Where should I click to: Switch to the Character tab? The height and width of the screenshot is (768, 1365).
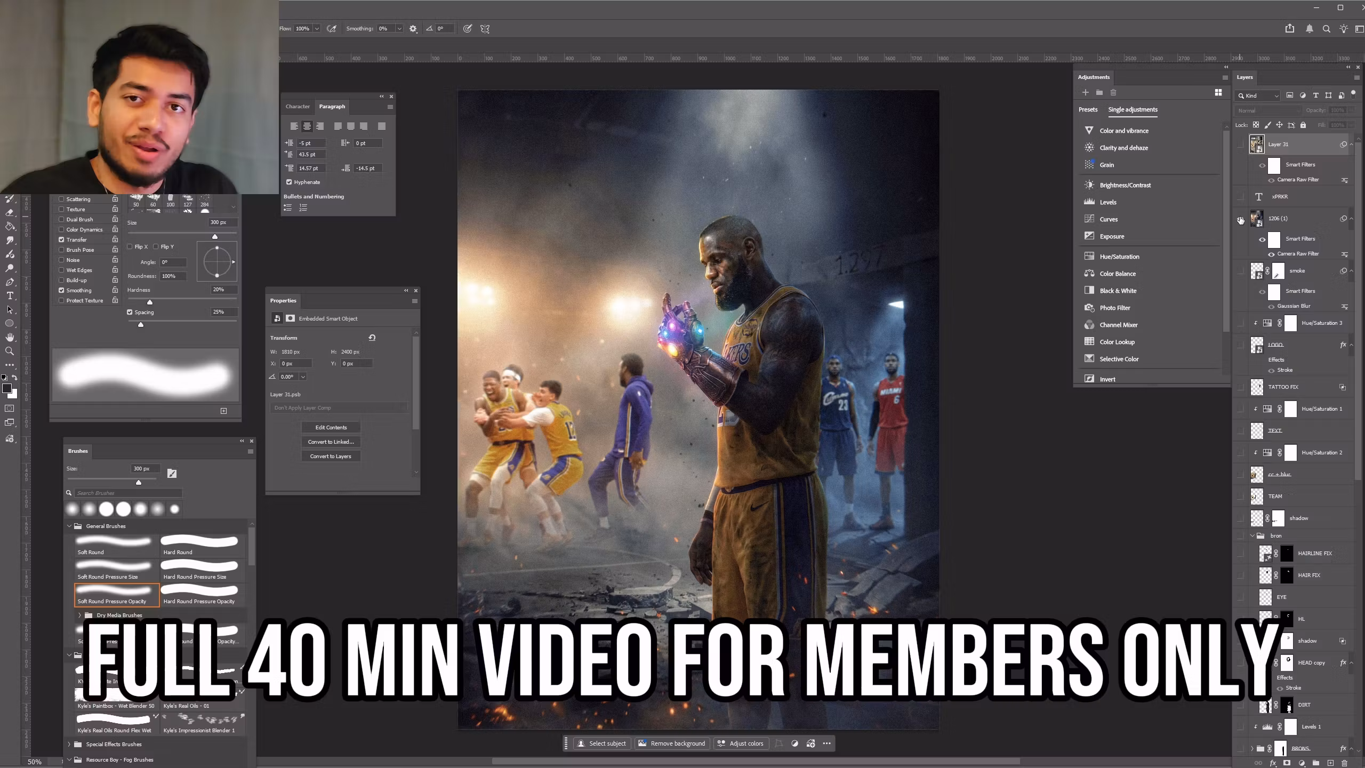298,107
